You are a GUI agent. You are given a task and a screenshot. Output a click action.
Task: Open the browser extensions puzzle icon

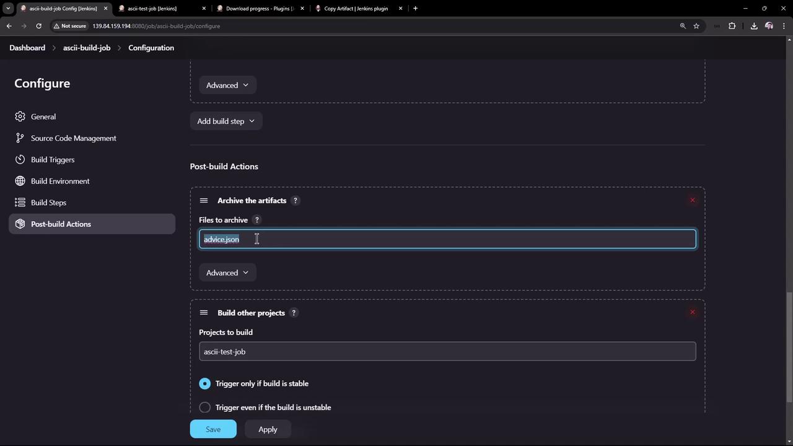732,26
